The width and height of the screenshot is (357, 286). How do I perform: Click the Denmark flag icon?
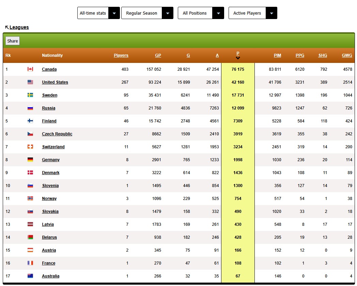(30, 172)
